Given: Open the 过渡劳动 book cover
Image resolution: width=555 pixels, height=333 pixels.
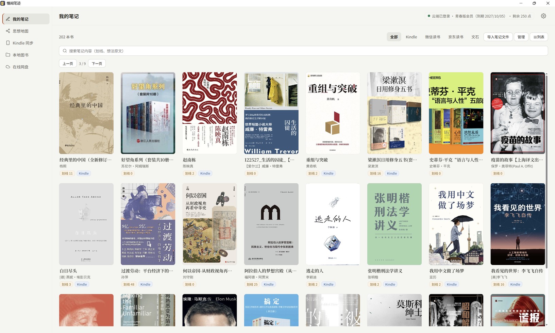Looking at the screenshot, I should coord(148,224).
